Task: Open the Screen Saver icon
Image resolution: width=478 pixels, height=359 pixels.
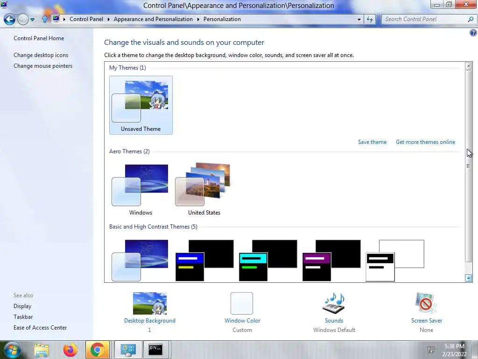Action: [426, 303]
